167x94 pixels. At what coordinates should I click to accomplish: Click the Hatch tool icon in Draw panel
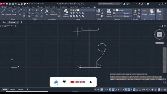pos(24,16)
